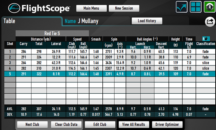Click descent angle 38.8
Screen dimensions: 216x130
162,57
